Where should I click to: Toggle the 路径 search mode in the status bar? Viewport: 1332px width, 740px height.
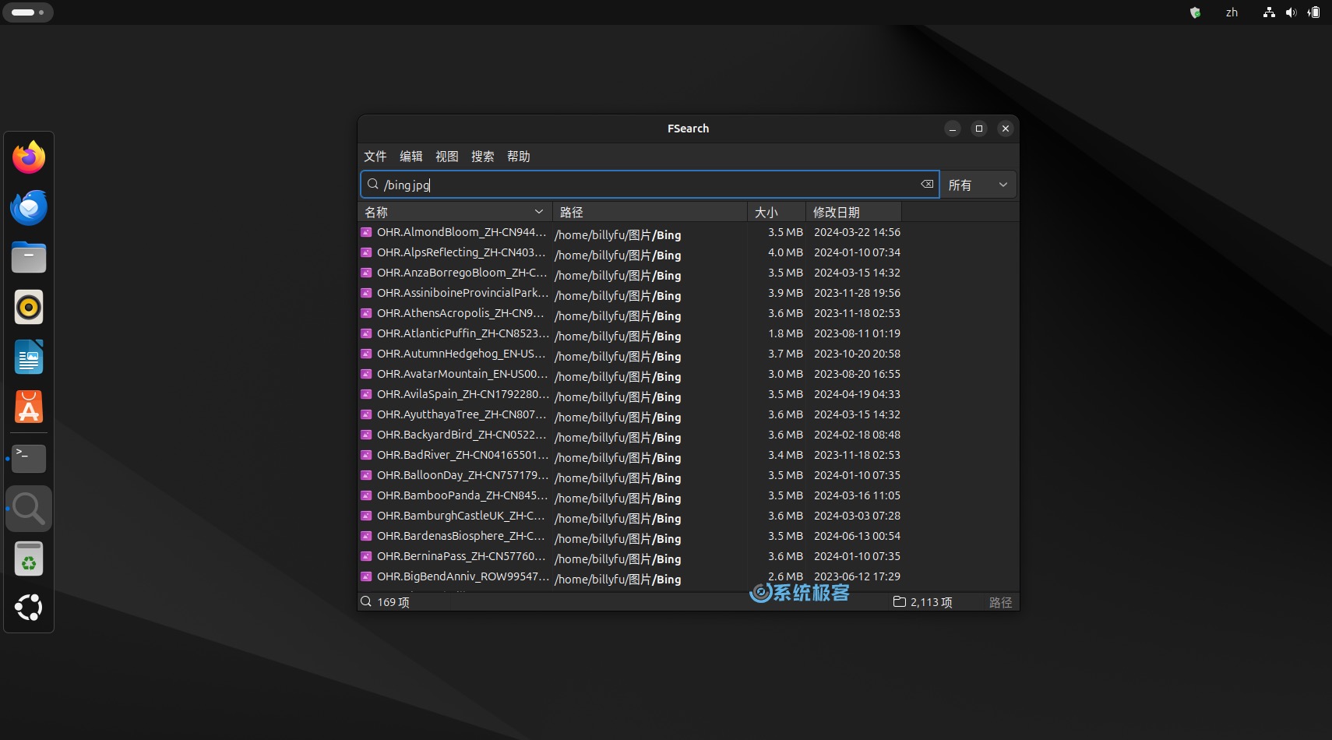(x=1000, y=602)
